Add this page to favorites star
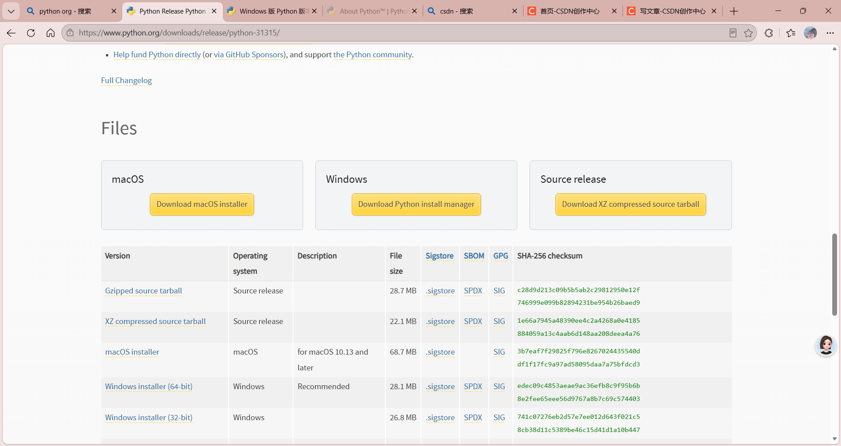 (748, 33)
